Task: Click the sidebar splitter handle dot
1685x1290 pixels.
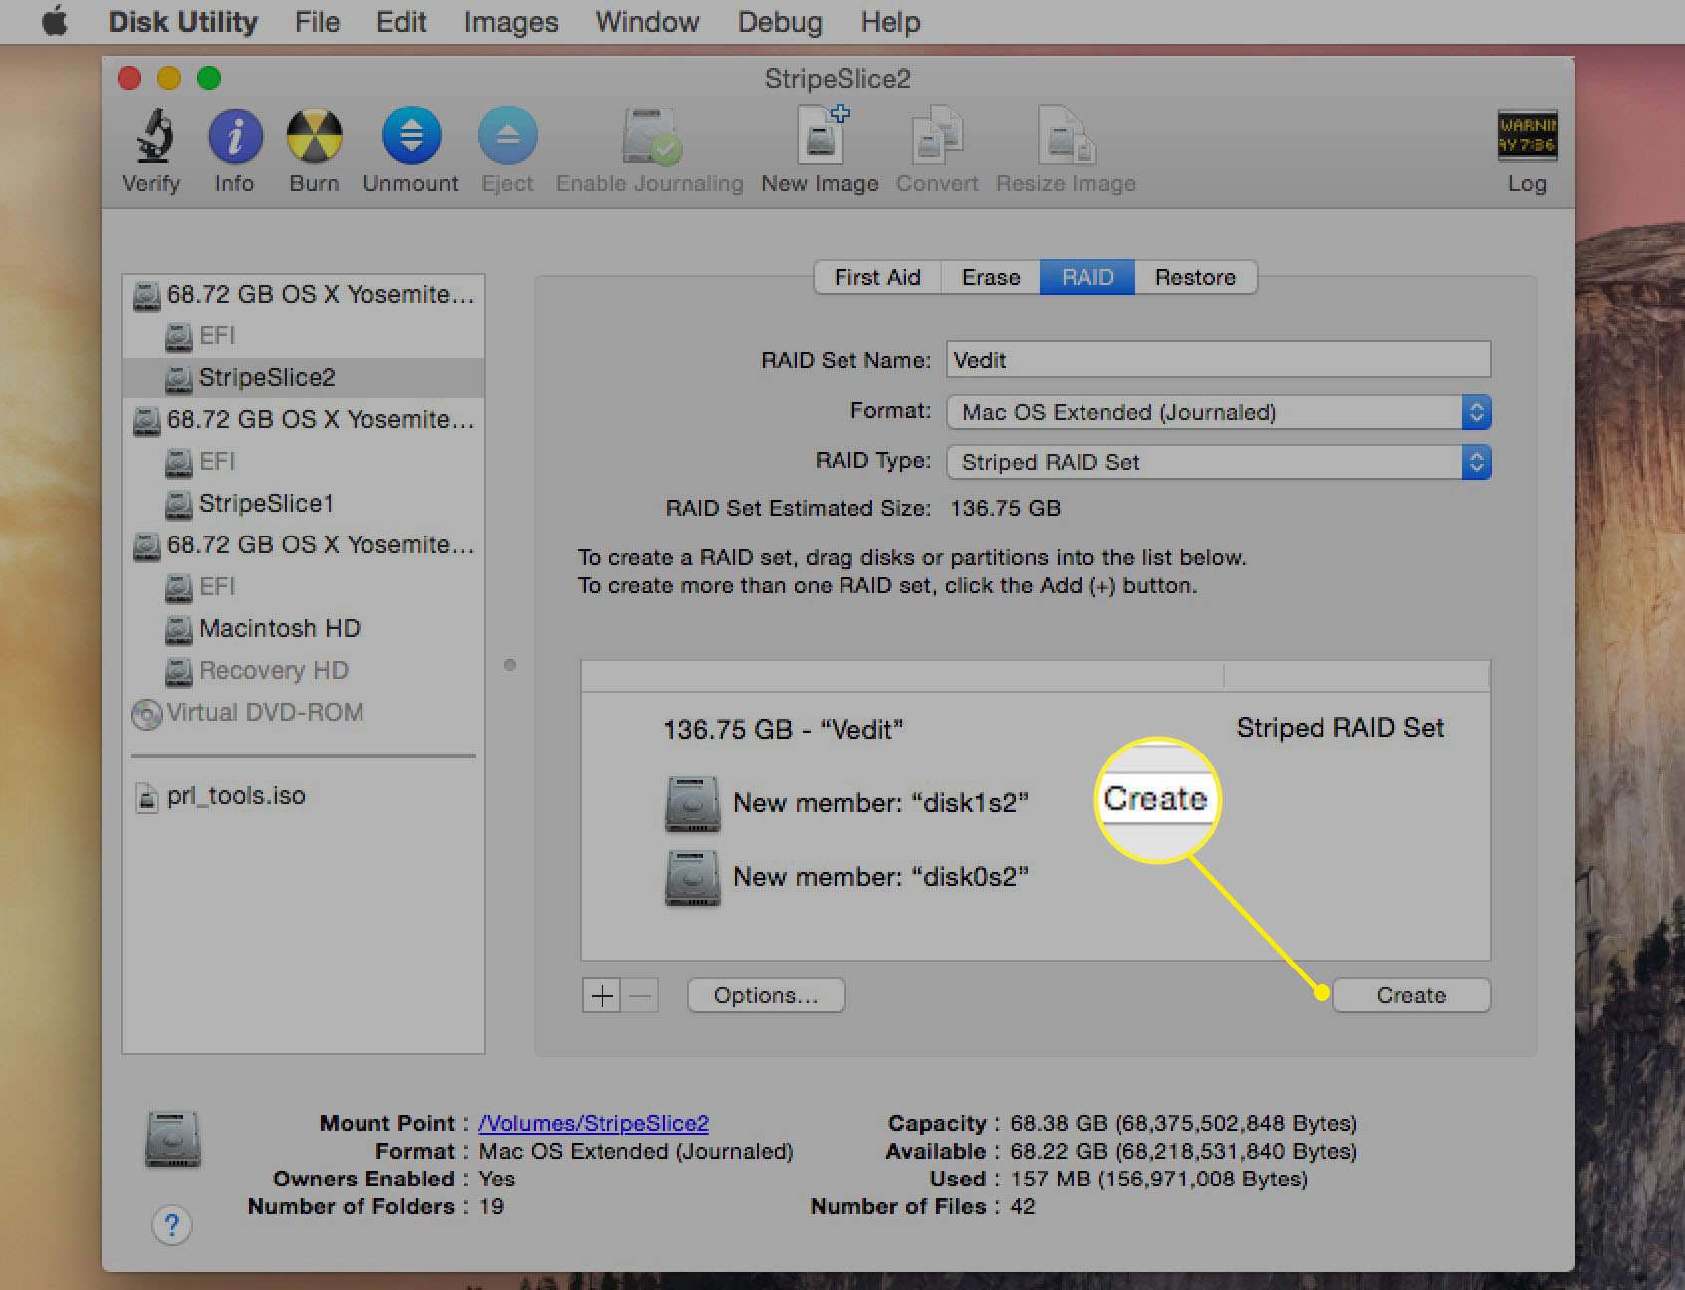Action: coord(510,665)
